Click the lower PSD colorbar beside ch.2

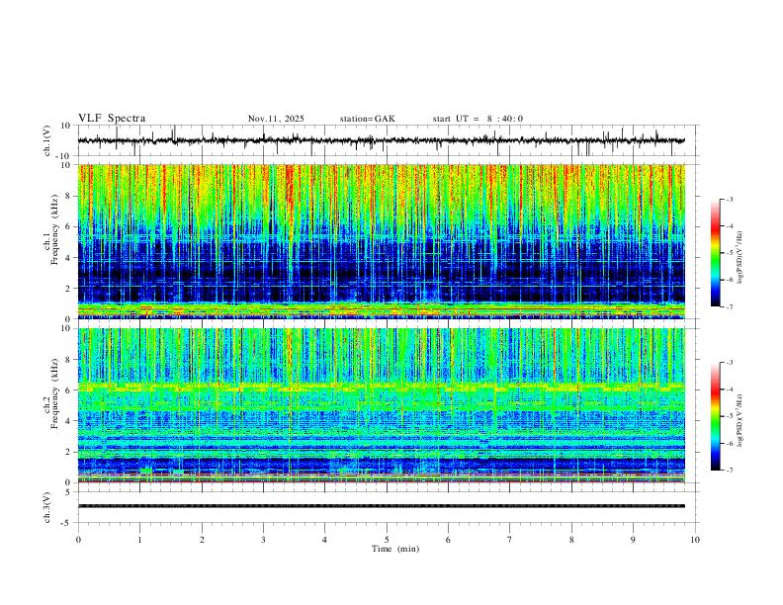(715, 416)
